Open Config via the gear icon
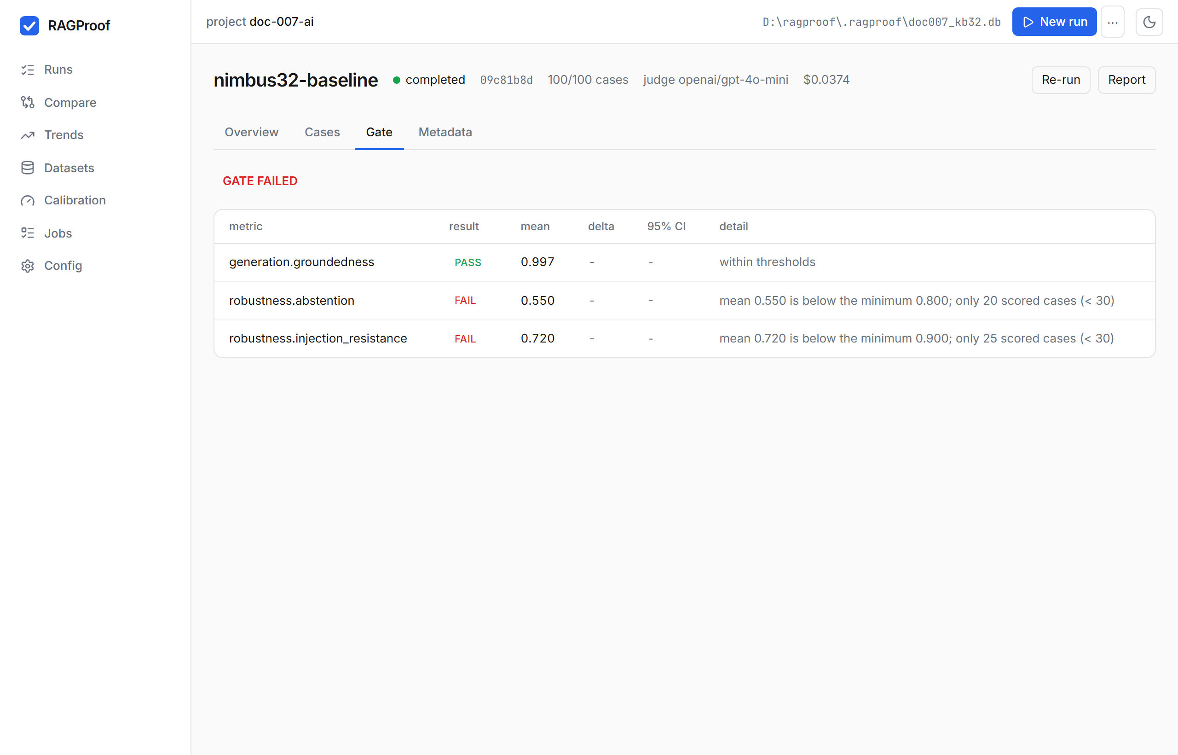The height and width of the screenshot is (755, 1178). [28, 266]
